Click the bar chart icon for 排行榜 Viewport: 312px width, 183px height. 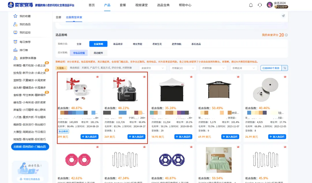coord(15,50)
